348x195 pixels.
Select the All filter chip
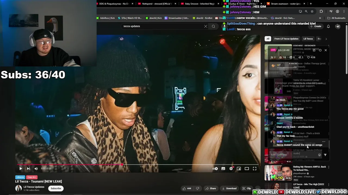[268, 39]
